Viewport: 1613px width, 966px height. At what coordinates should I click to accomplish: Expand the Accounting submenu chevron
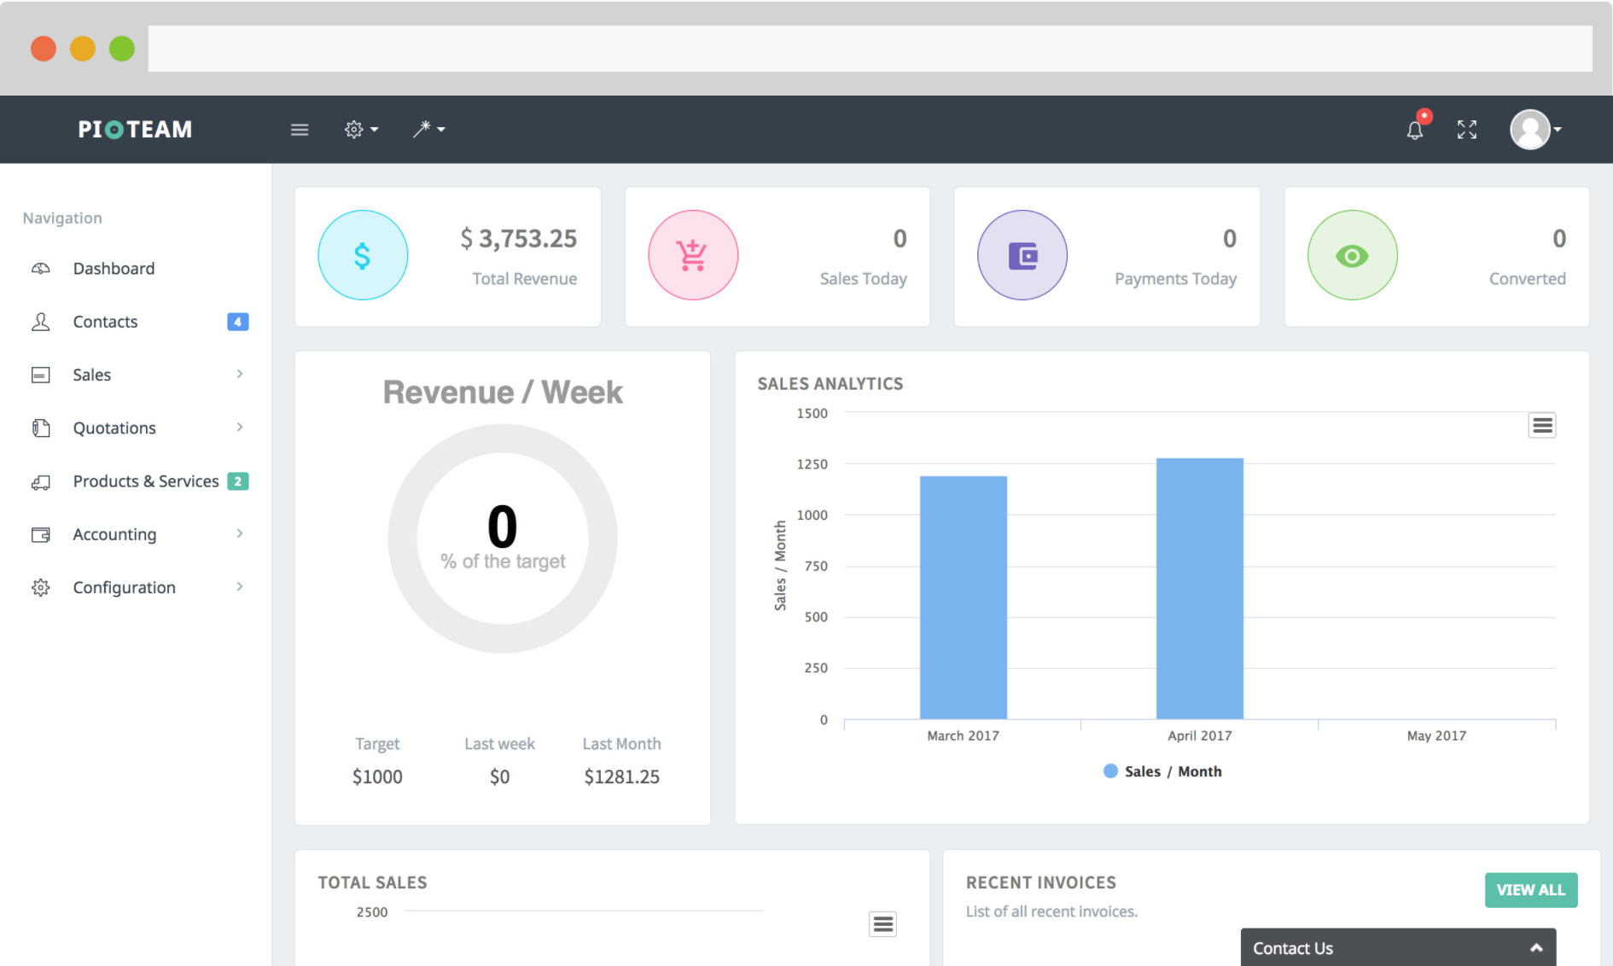pos(240,533)
